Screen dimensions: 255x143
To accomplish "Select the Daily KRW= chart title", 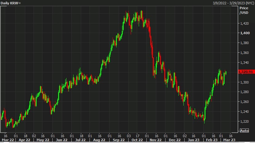I will click(x=11, y=3).
